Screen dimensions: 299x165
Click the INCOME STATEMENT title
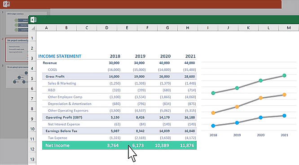point(60,56)
